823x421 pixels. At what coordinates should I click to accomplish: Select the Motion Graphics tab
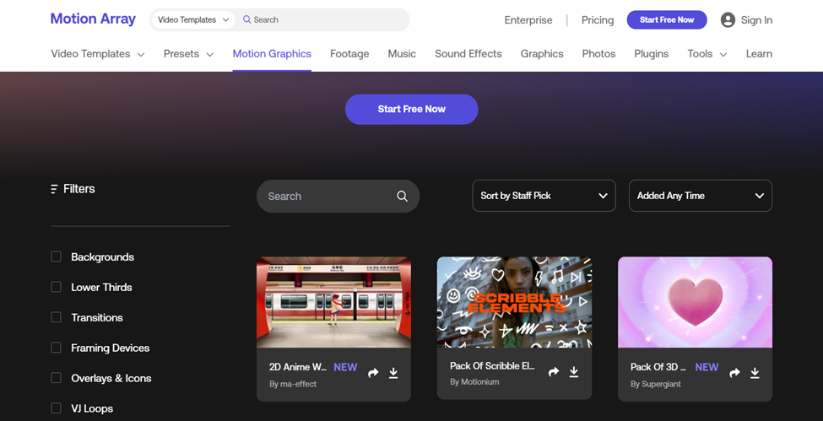click(272, 53)
